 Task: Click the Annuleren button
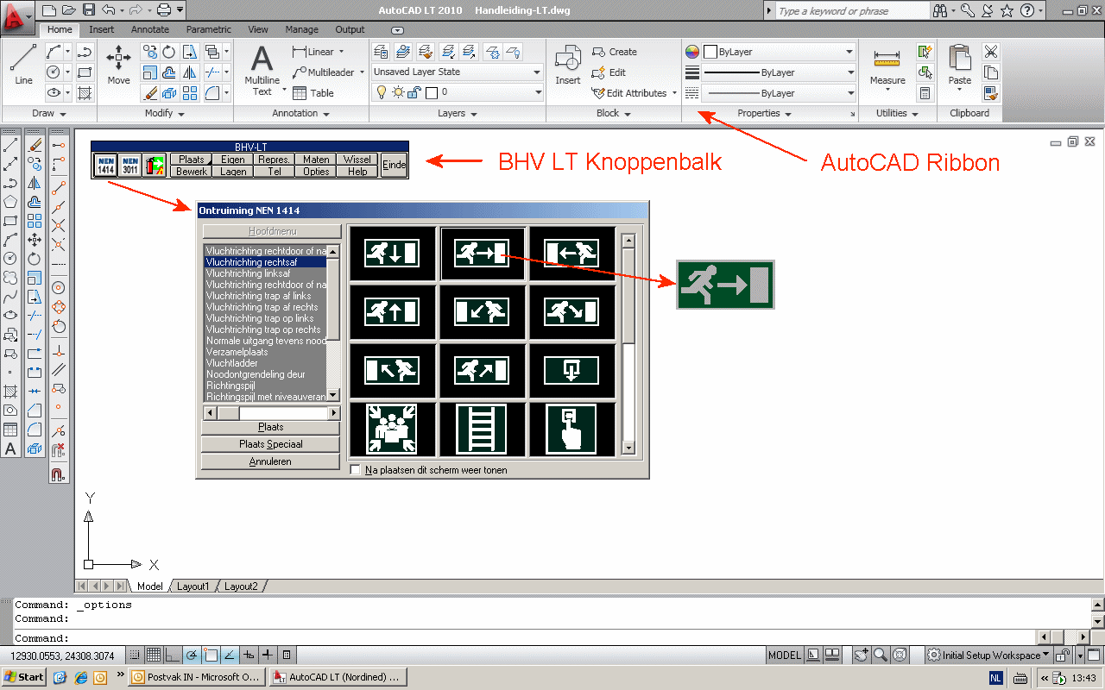(270, 461)
